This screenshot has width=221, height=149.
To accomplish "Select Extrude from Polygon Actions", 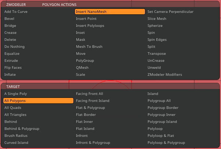I will 11,61.
